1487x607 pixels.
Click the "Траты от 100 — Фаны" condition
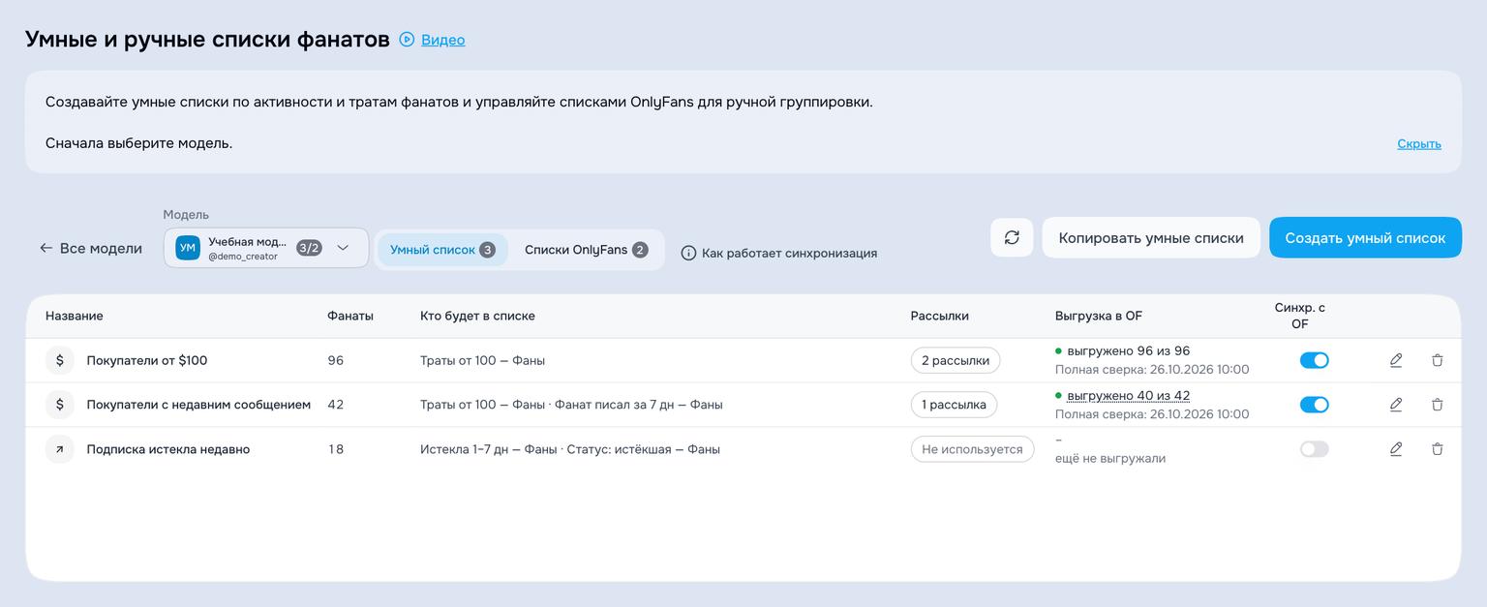(x=482, y=360)
